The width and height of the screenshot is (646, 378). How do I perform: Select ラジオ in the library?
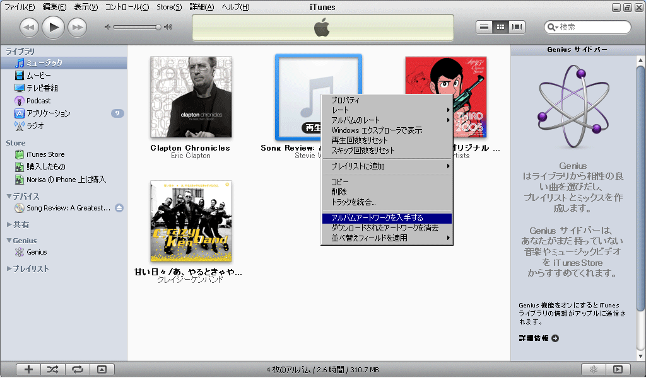pyautogui.click(x=64, y=126)
